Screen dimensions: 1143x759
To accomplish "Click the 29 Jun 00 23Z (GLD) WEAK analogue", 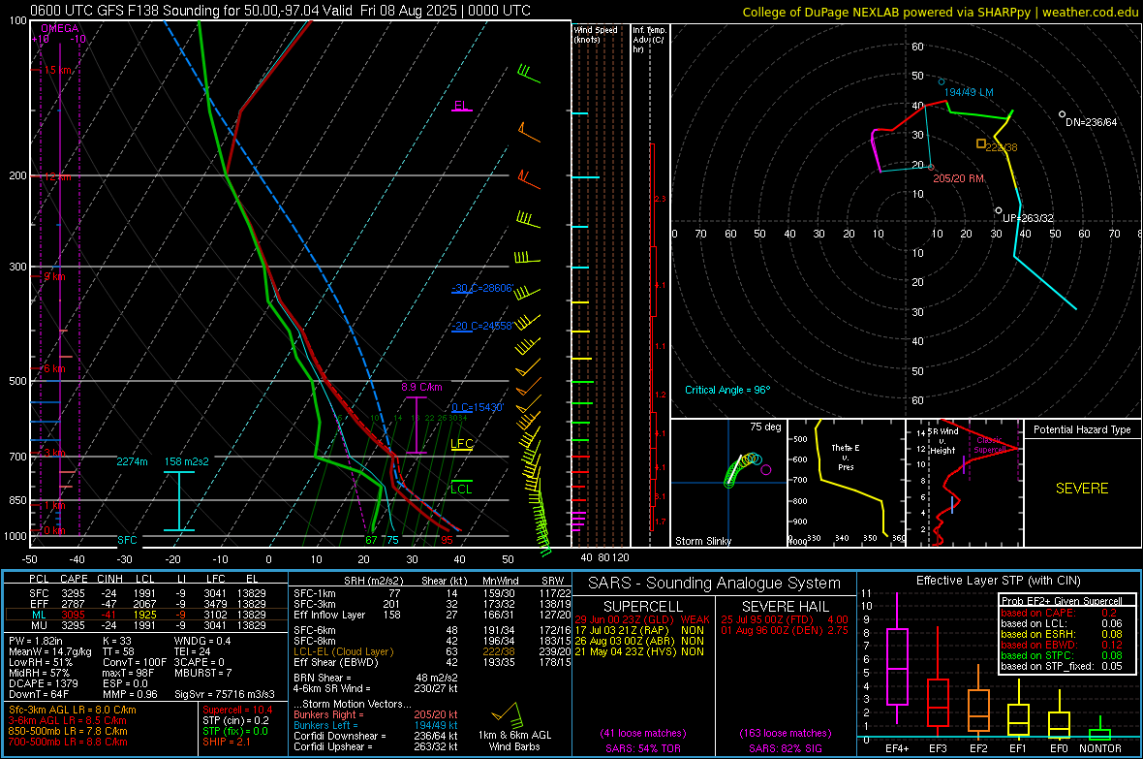I will click(641, 619).
